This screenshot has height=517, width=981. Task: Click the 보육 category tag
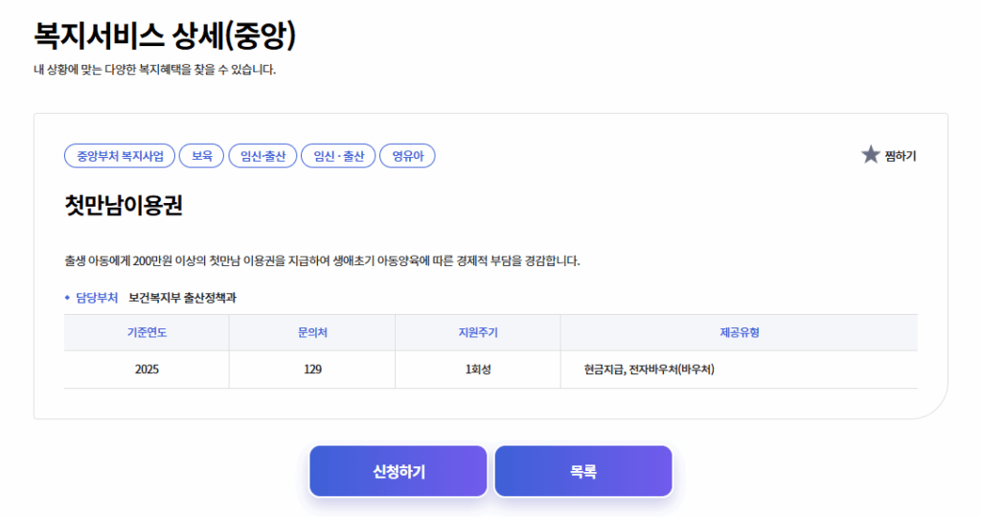[x=201, y=156]
